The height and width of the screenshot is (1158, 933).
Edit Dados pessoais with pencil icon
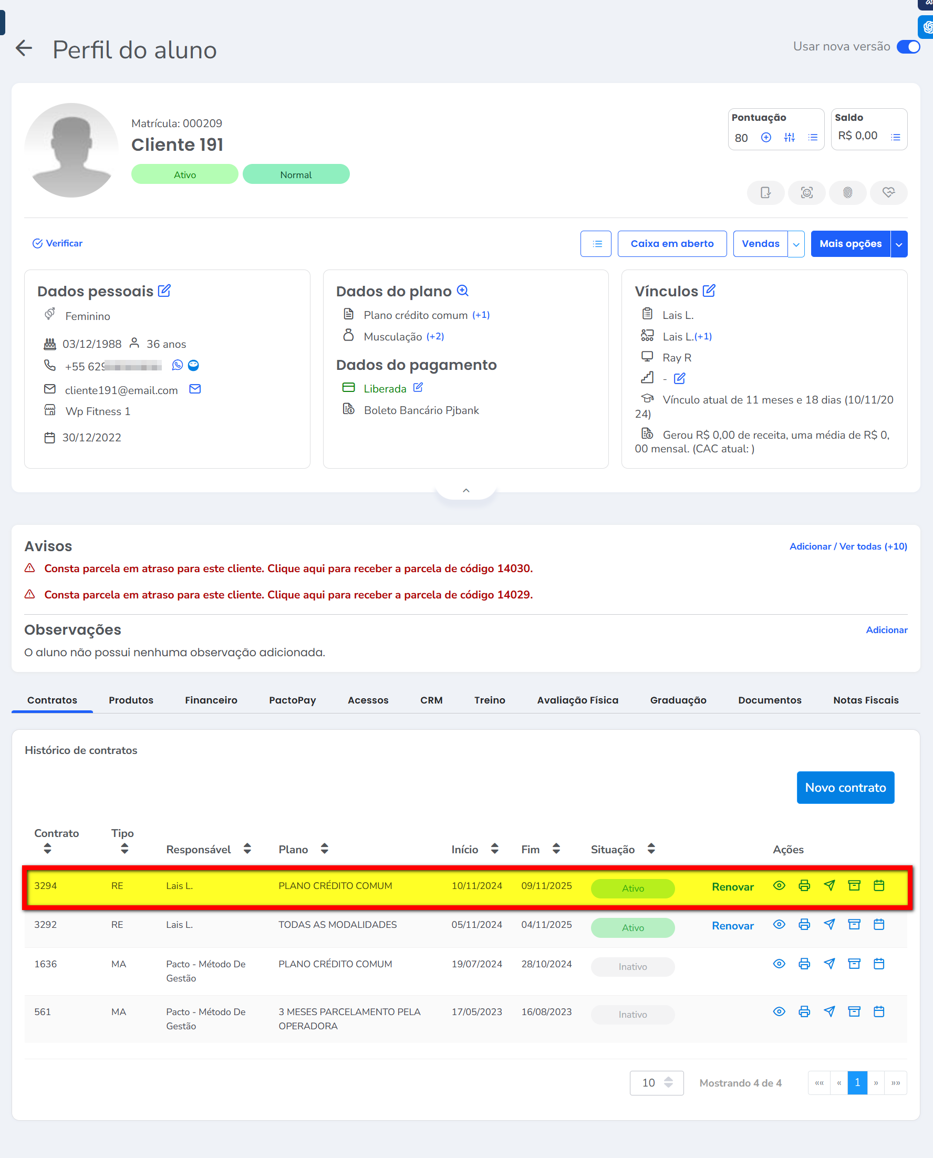[164, 291]
